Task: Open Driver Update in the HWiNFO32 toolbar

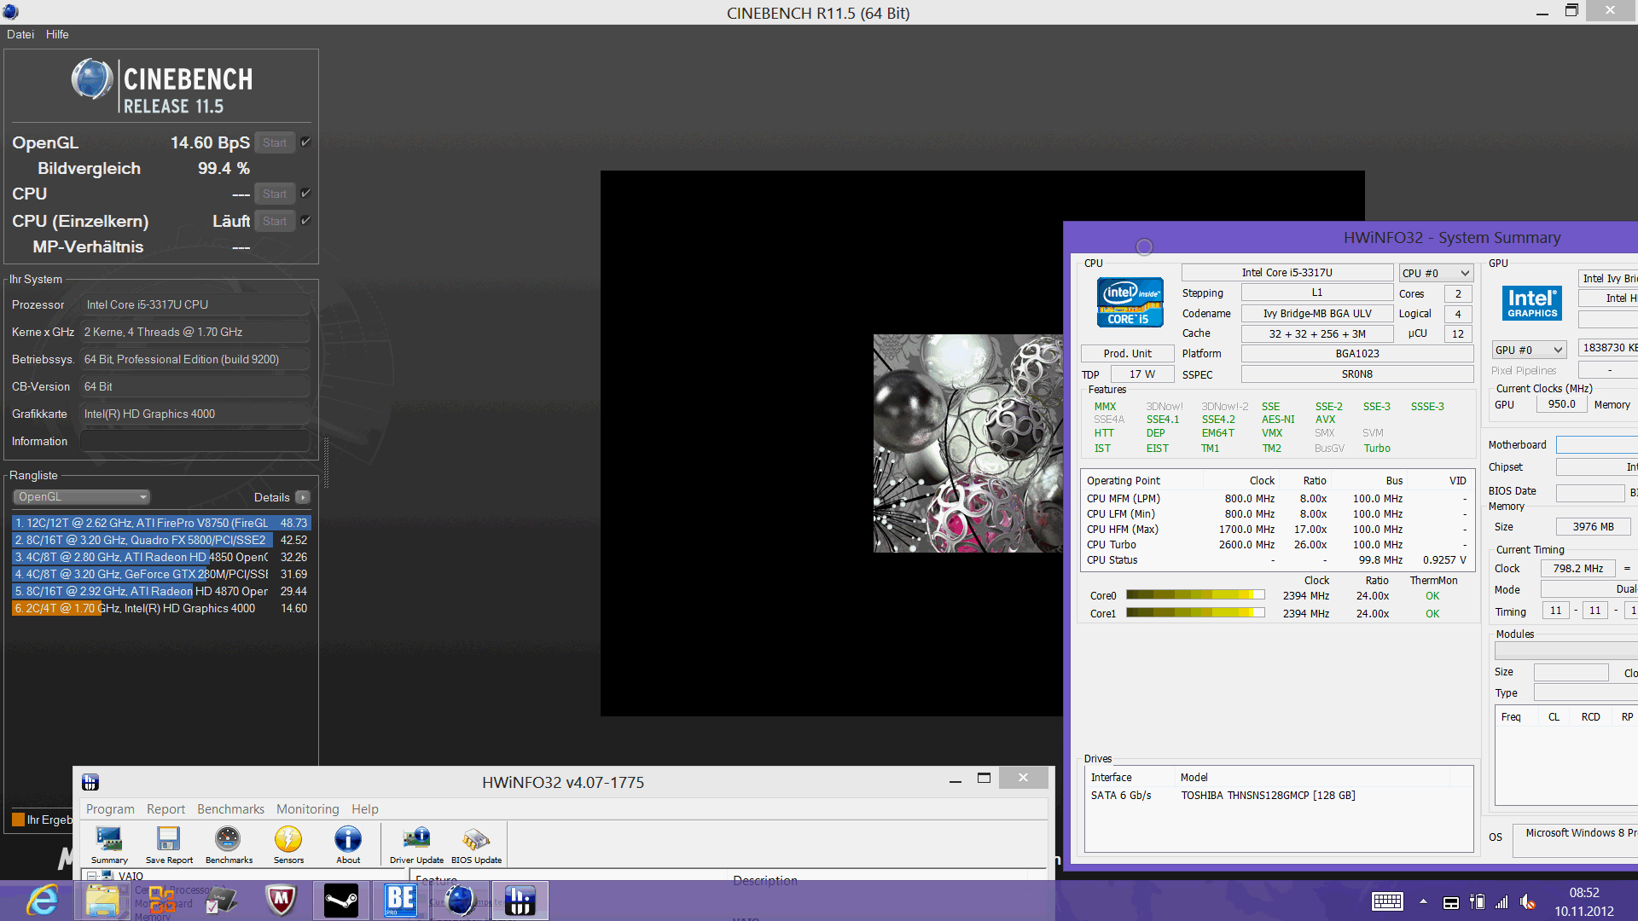Action: (416, 844)
